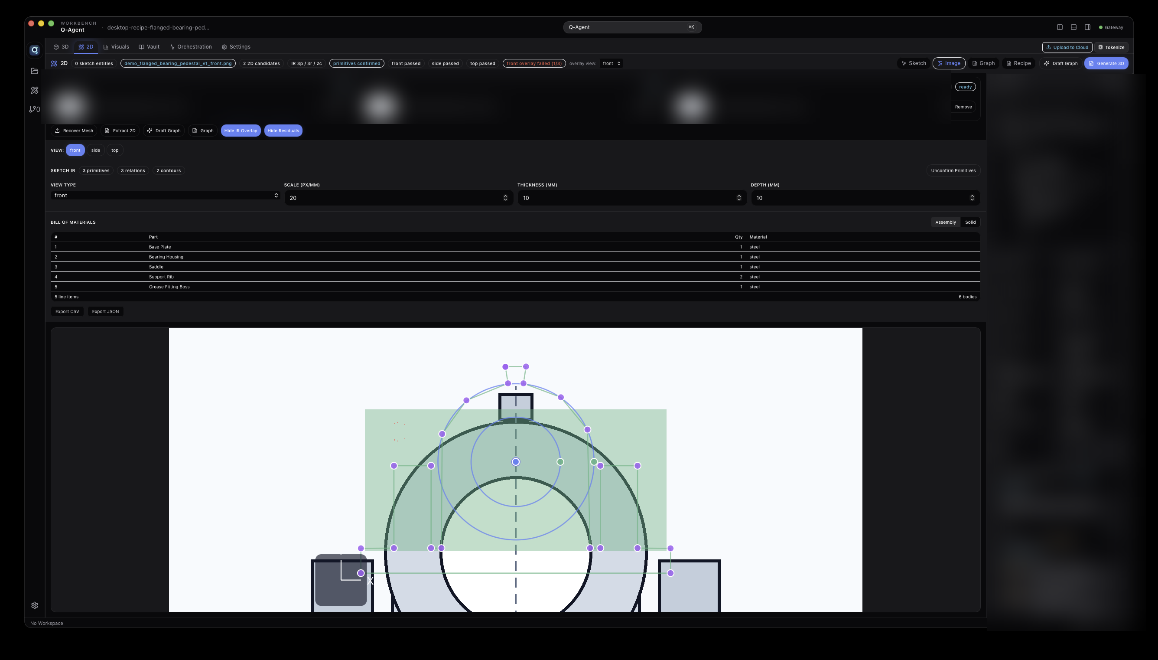This screenshot has width=1158, height=660.
Task: Click Extract 2D button
Action: [x=120, y=131]
